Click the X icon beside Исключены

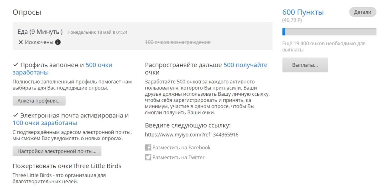pos(20,42)
